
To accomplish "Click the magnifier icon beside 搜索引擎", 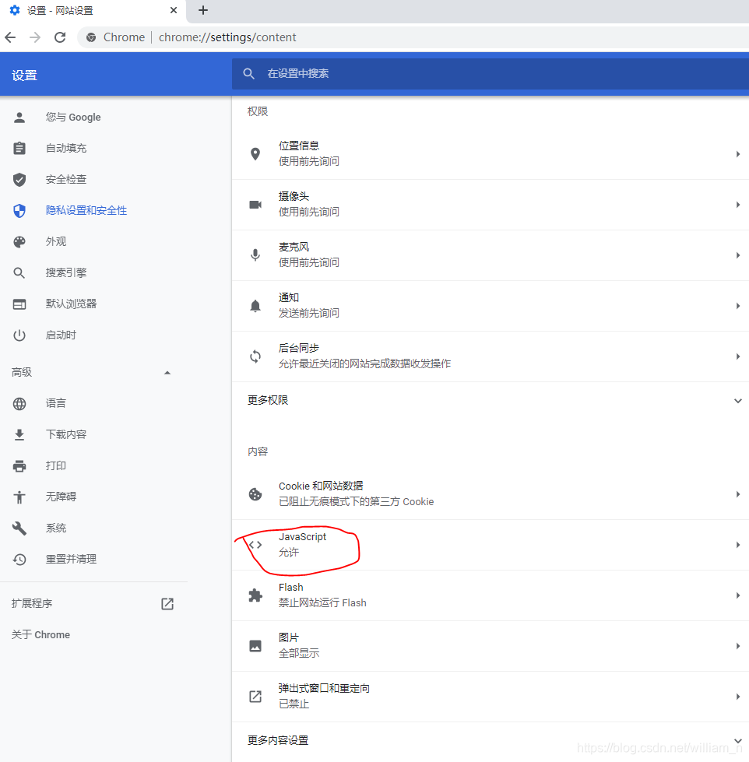I will pyautogui.click(x=19, y=272).
